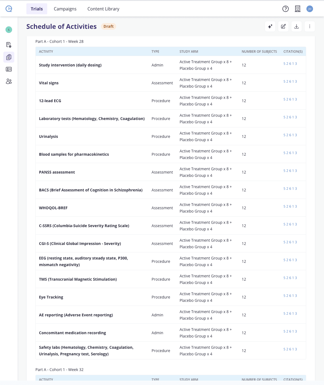Click the green S avatar in sidebar
The height and width of the screenshot is (385, 324).
point(9,29)
